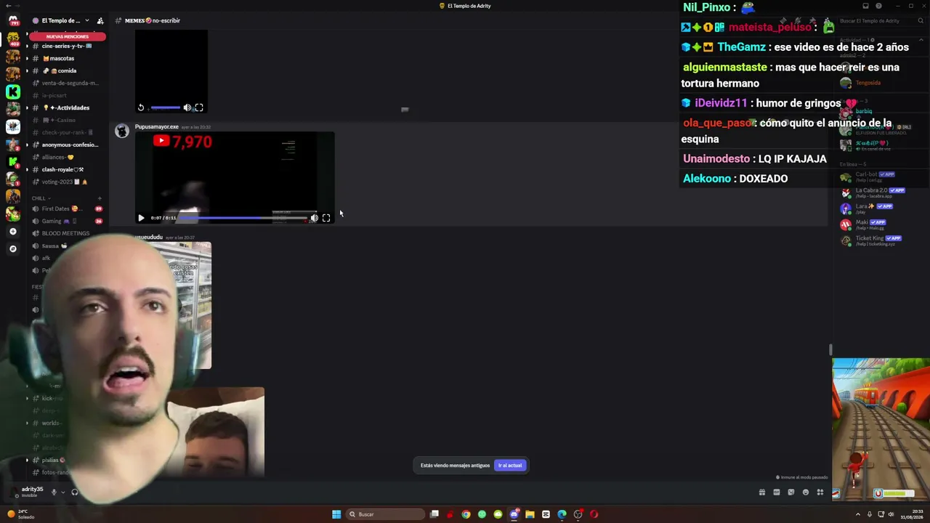Jump to Nuevas Menciones

pos(67,36)
